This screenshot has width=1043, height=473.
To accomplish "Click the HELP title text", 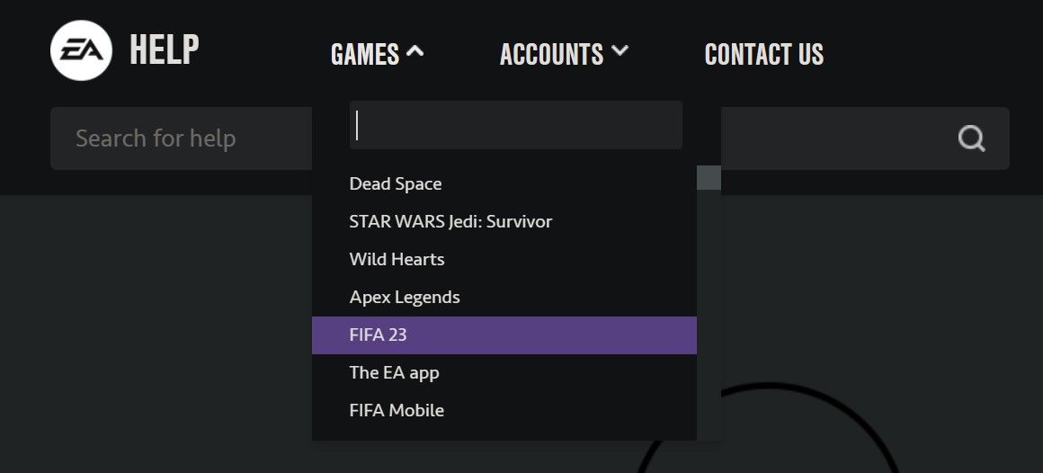I will coord(165,49).
